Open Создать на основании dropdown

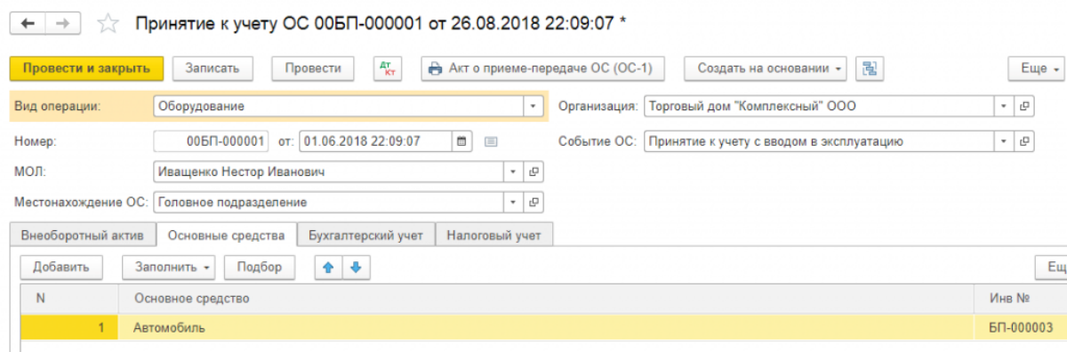pos(766,68)
